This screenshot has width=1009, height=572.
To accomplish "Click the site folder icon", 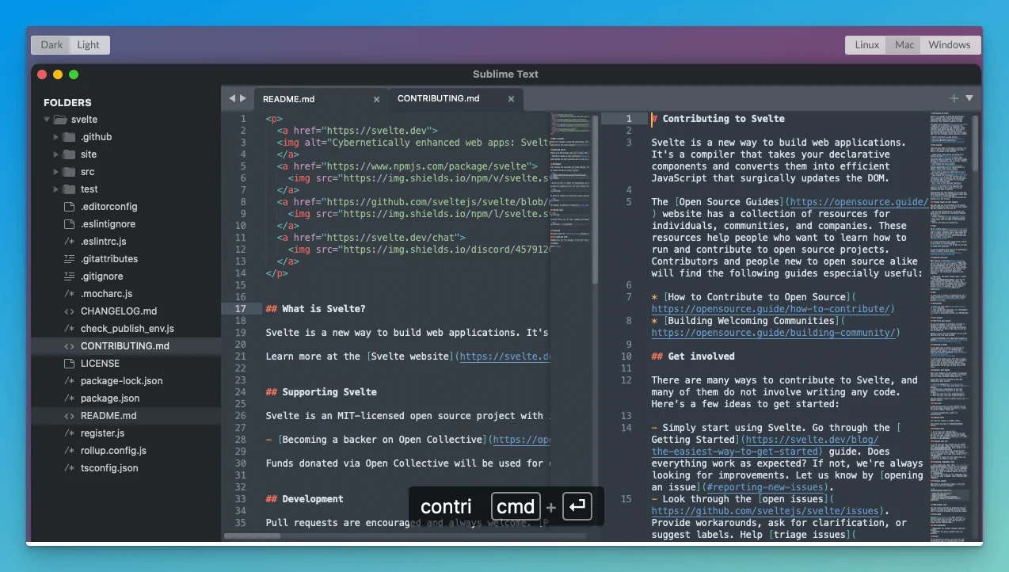I will [69, 154].
